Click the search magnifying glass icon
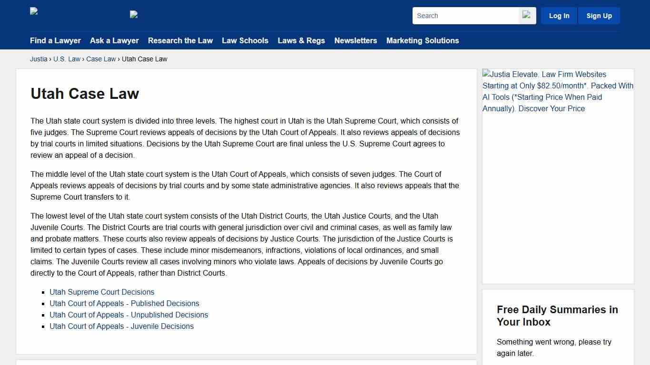650x365 pixels. [x=526, y=15]
